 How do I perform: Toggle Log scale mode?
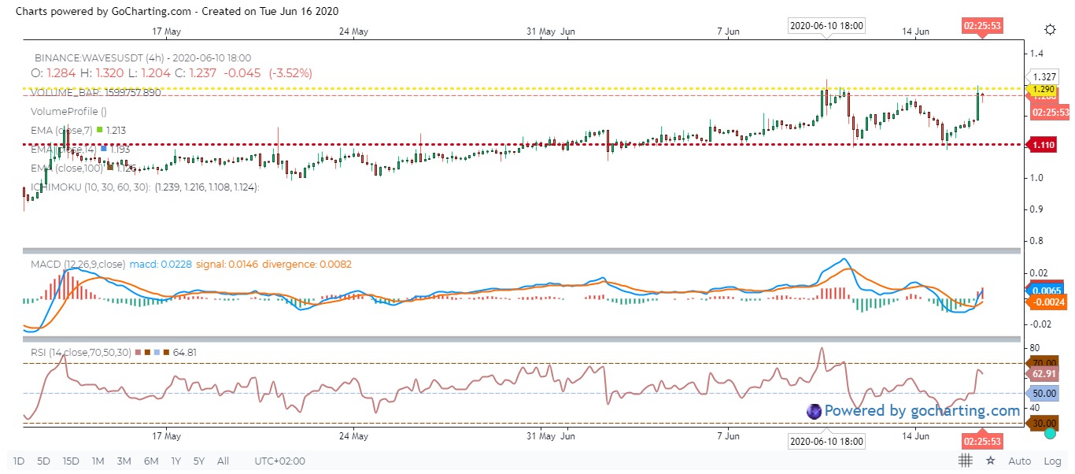click(x=1052, y=461)
